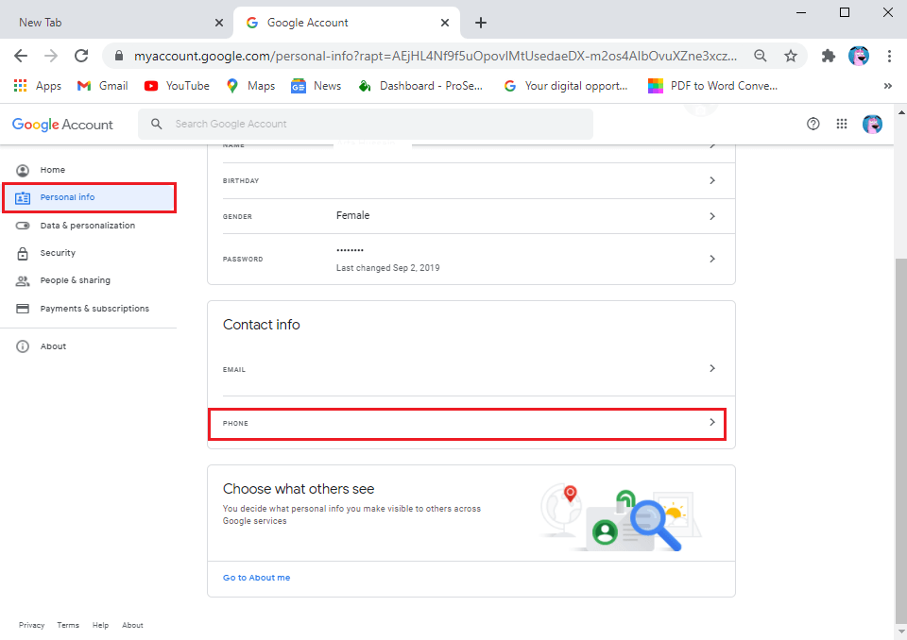Expand the Email row chevron
Screen dimensions: 907x640
712,368
